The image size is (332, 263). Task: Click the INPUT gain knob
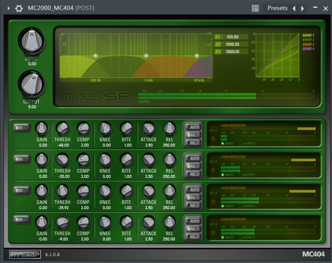[x=31, y=41]
